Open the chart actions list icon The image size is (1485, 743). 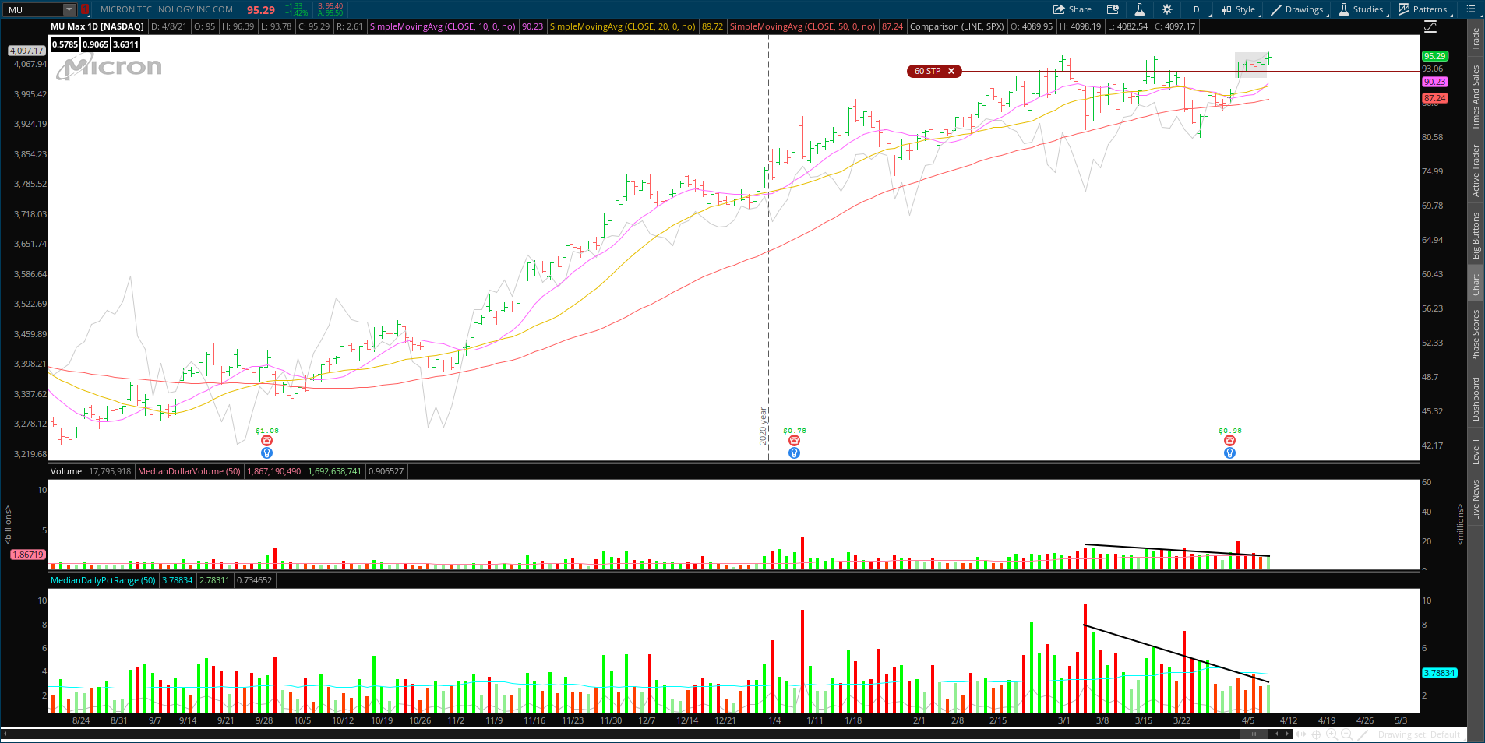click(1471, 9)
